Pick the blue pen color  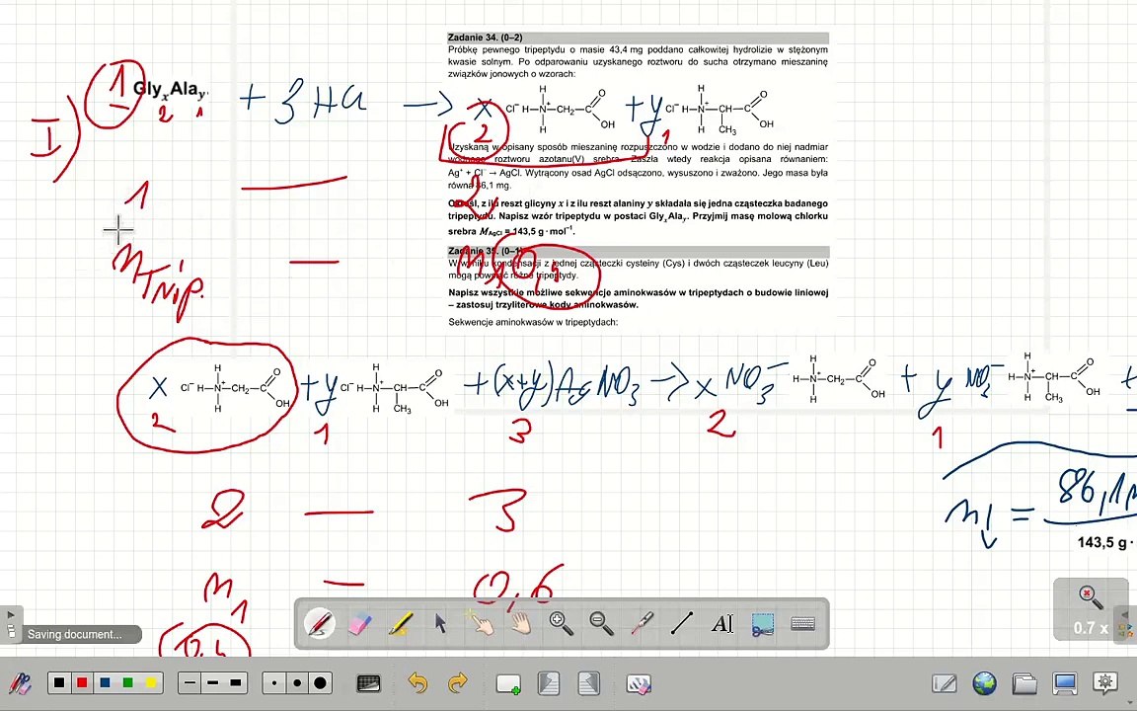[x=106, y=682]
